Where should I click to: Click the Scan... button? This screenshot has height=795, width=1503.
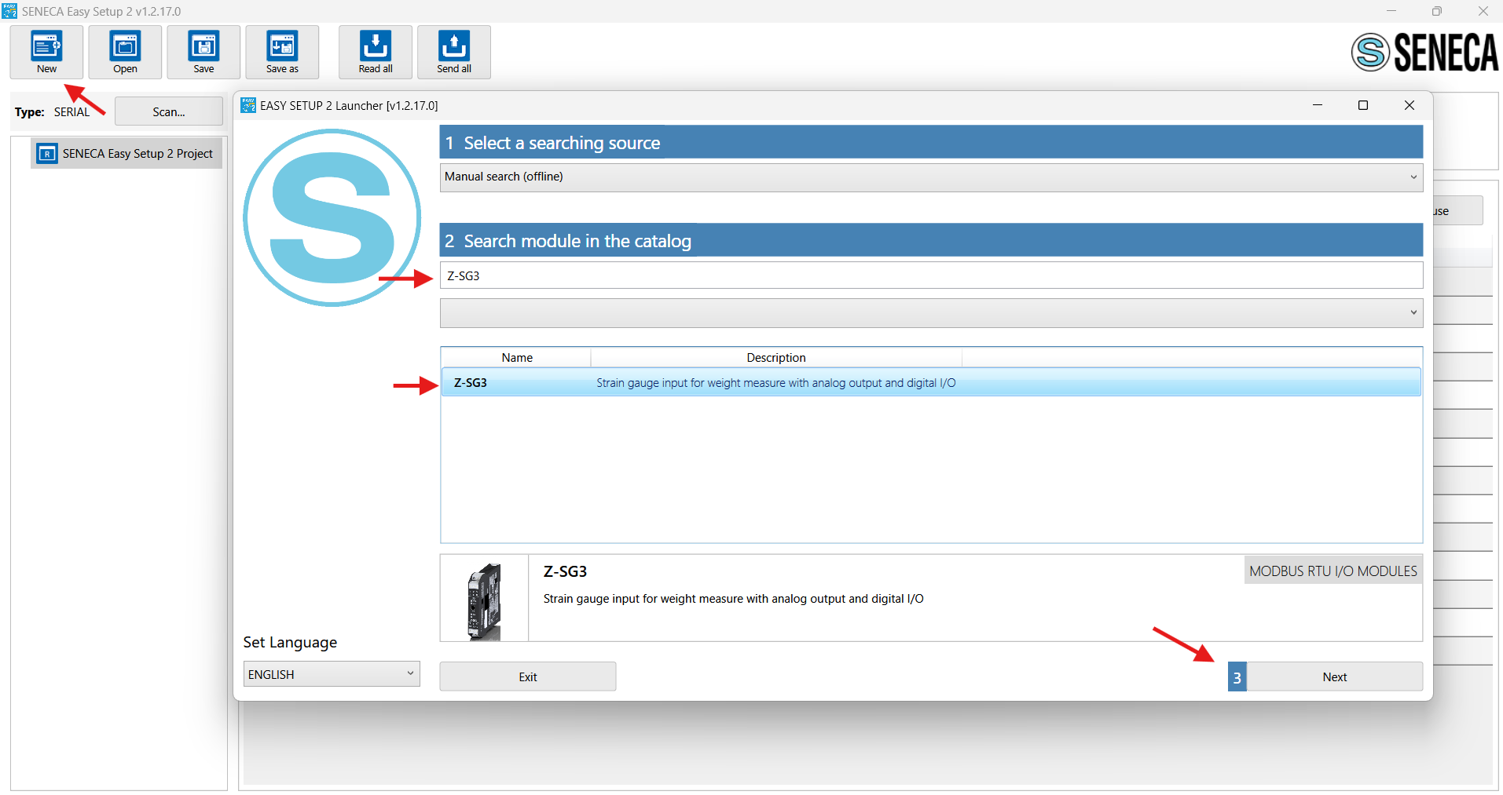point(169,111)
